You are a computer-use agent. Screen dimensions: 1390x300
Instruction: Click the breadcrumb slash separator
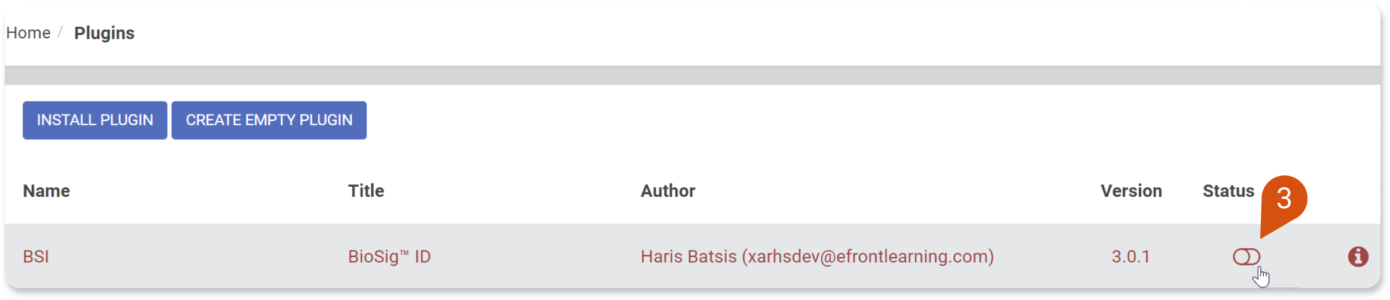pos(60,32)
